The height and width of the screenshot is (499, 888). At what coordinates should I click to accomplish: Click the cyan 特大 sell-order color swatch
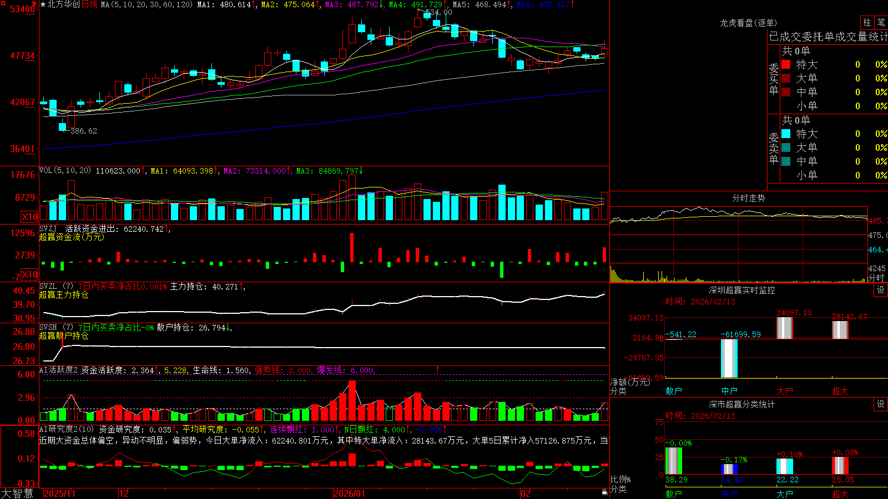pos(786,134)
